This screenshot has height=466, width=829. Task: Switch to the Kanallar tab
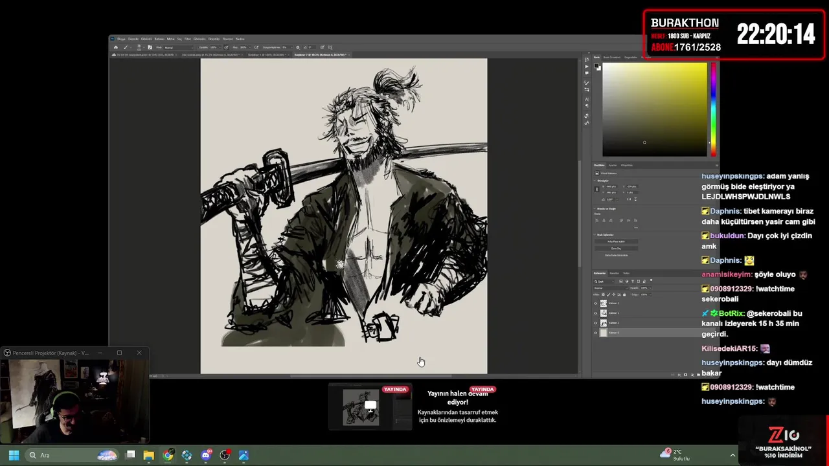point(614,273)
